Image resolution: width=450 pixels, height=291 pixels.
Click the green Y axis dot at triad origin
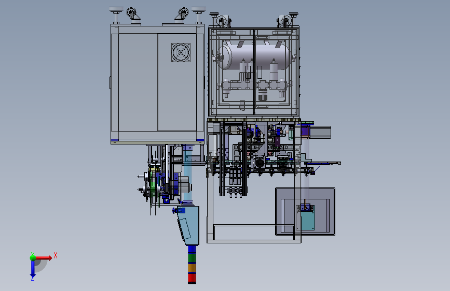pos(33,257)
